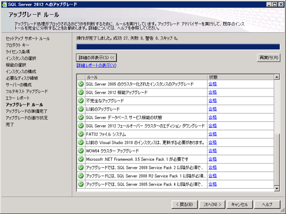
Task: Click green check icon for フェールオーバー クラスター rule
Action: click(x=81, y=126)
